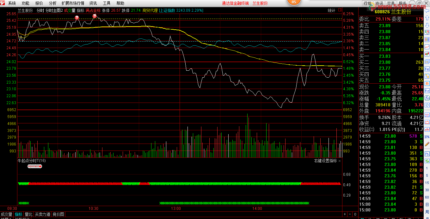Select the 1 minute period button

[x=427, y=168]
